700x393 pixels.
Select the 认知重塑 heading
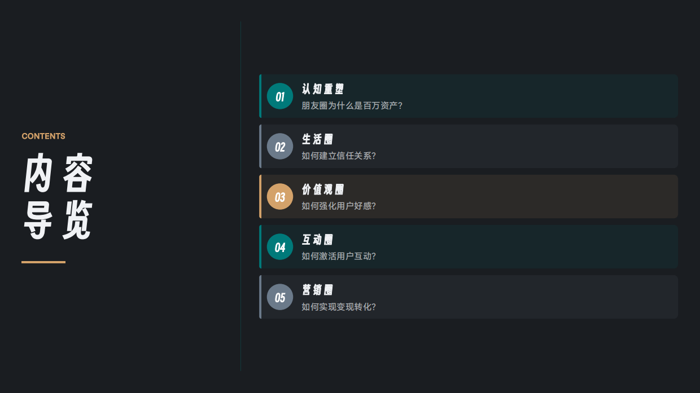point(322,89)
